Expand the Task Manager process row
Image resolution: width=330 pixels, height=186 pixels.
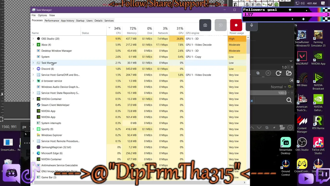point(33,63)
